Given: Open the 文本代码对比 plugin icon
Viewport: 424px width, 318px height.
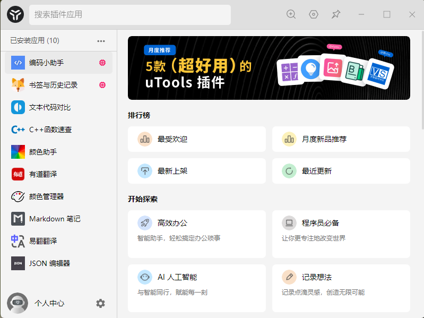Looking at the screenshot, I should coord(18,107).
